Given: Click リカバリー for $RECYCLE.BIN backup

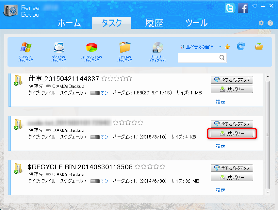Looking at the screenshot, I should pyautogui.click(x=232, y=178).
